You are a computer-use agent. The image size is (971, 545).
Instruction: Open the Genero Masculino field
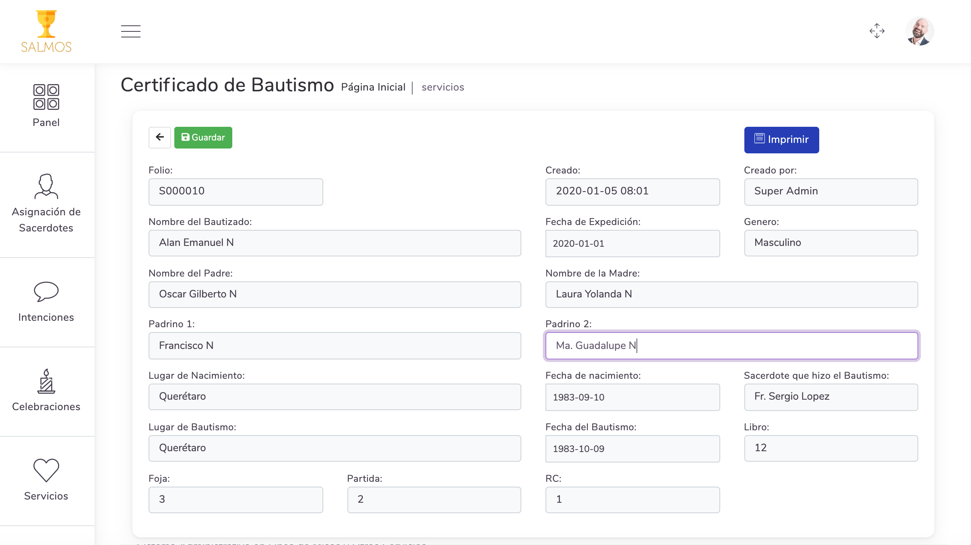tap(831, 243)
